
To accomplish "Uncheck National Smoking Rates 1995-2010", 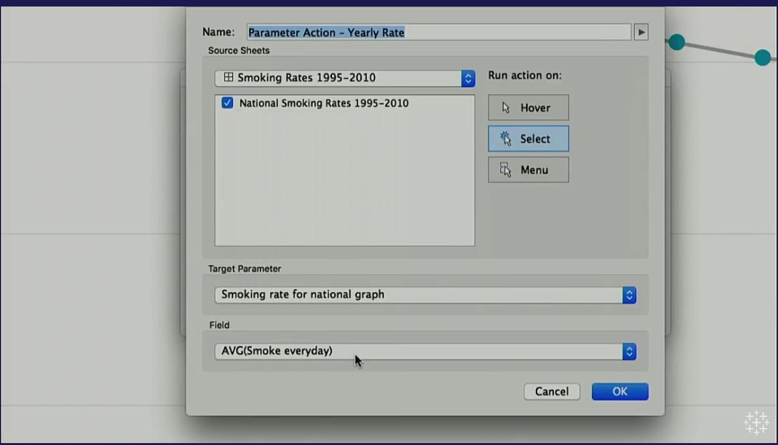I will [227, 103].
